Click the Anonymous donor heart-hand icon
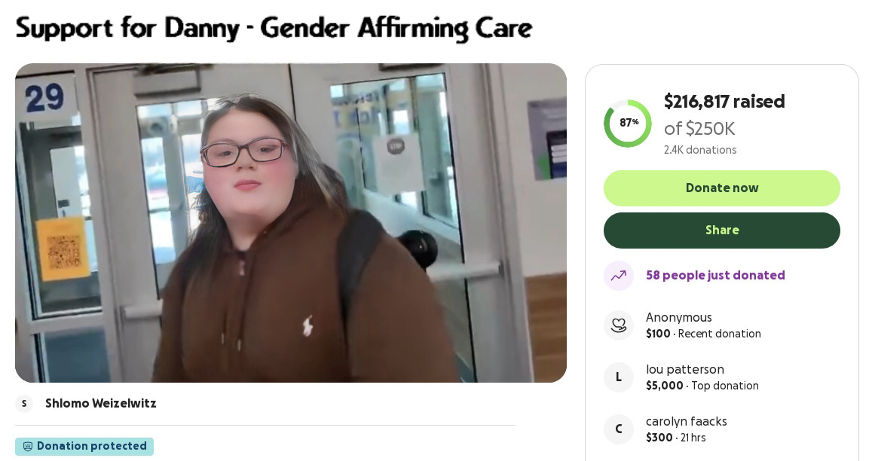This screenshot has width=872, height=461. (619, 325)
